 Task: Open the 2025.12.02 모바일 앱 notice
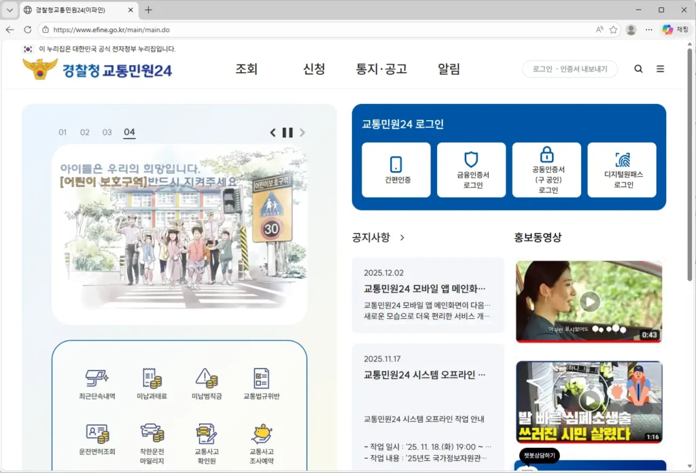pyautogui.click(x=427, y=288)
